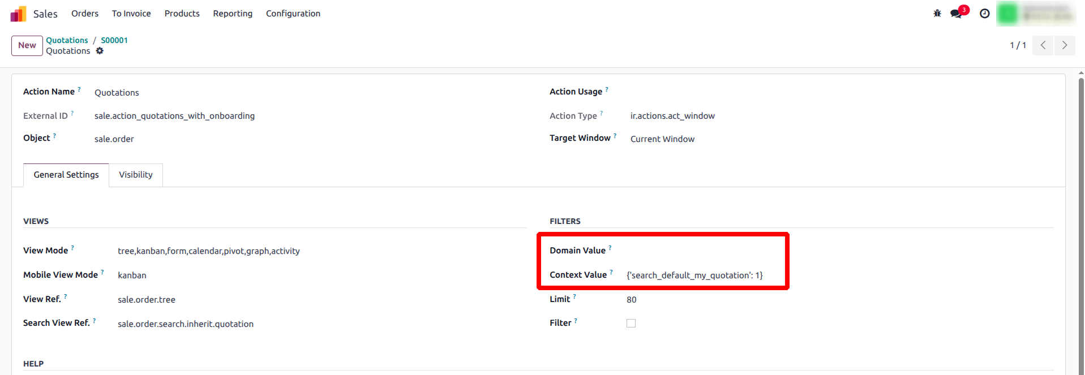This screenshot has width=1085, height=375.
Task: Expand the Reporting menu
Action: [233, 14]
